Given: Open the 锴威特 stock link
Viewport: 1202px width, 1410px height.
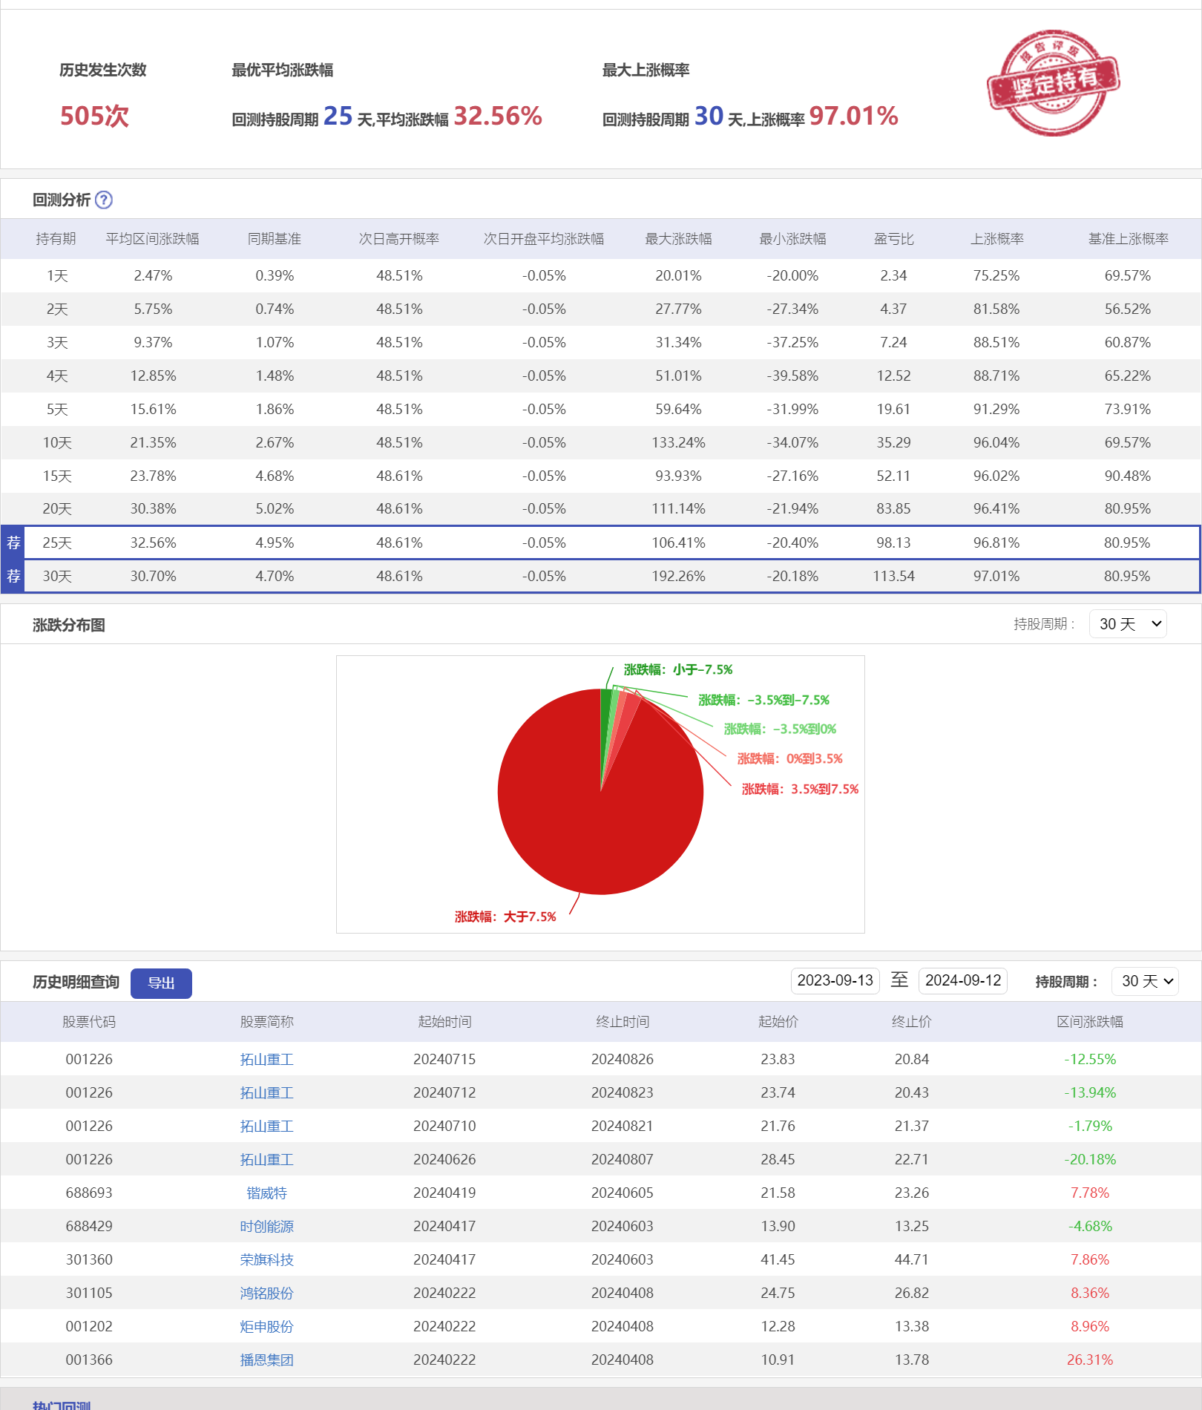Looking at the screenshot, I should pos(266,1193).
